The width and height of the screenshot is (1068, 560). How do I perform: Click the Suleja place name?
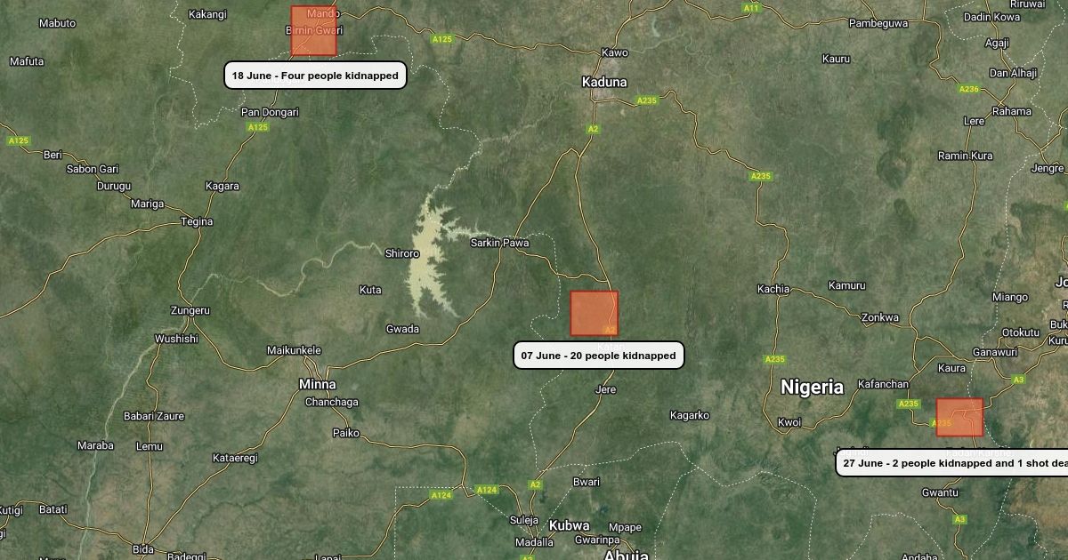pyautogui.click(x=523, y=520)
